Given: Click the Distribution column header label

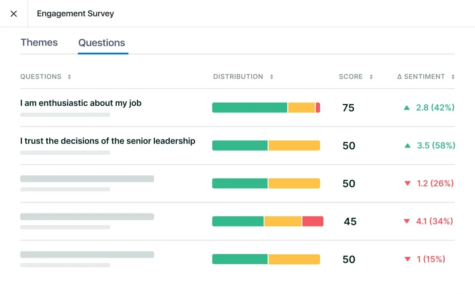Looking at the screenshot, I should click(x=238, y=77).
